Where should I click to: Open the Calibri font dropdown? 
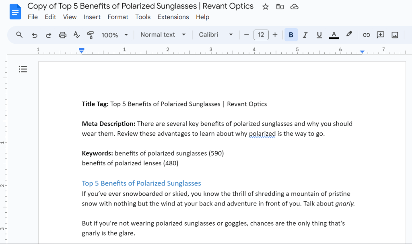[216, 35]
